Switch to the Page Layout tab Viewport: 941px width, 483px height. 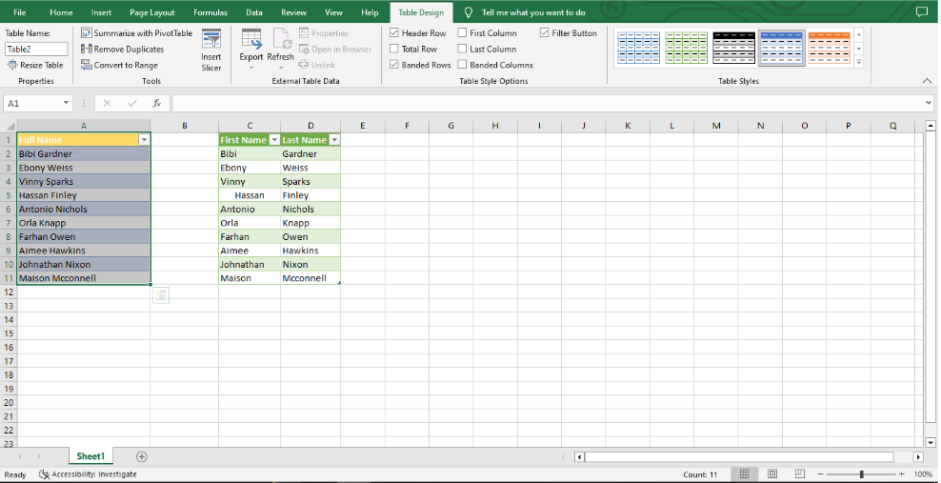click(x=152, y=12)
